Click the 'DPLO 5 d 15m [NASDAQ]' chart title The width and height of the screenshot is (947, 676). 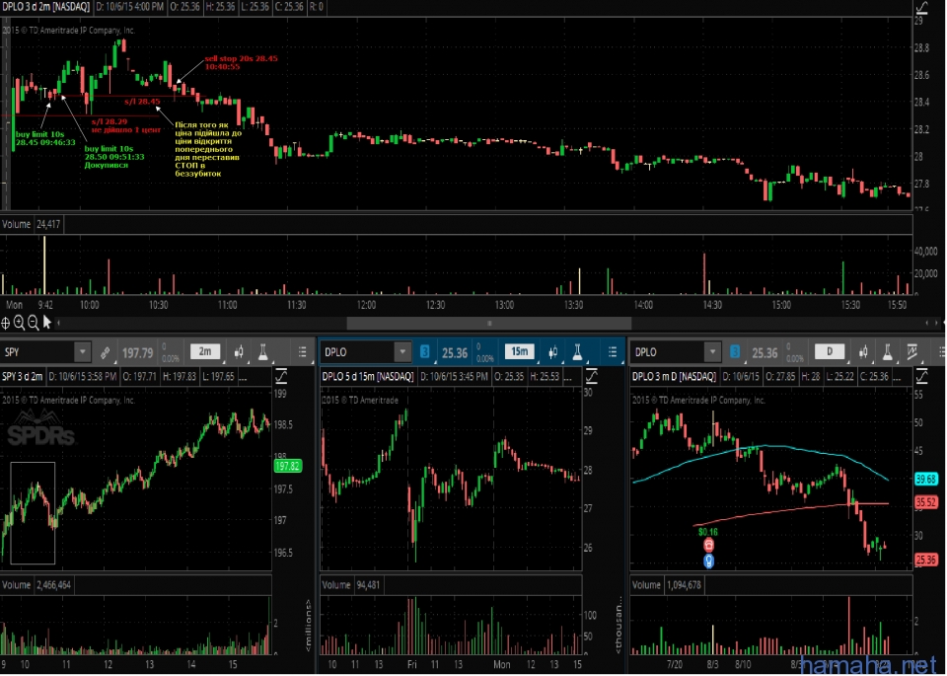coord(368,376)
